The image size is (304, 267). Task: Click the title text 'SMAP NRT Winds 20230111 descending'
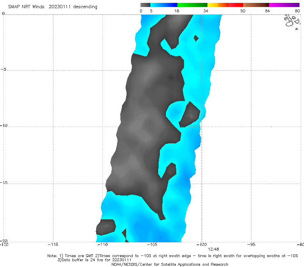pos(53,7)
